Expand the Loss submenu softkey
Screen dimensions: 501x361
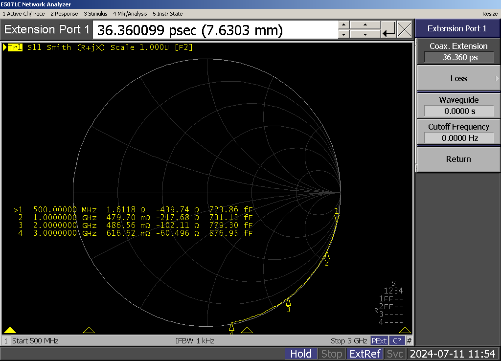click(458, 78)
